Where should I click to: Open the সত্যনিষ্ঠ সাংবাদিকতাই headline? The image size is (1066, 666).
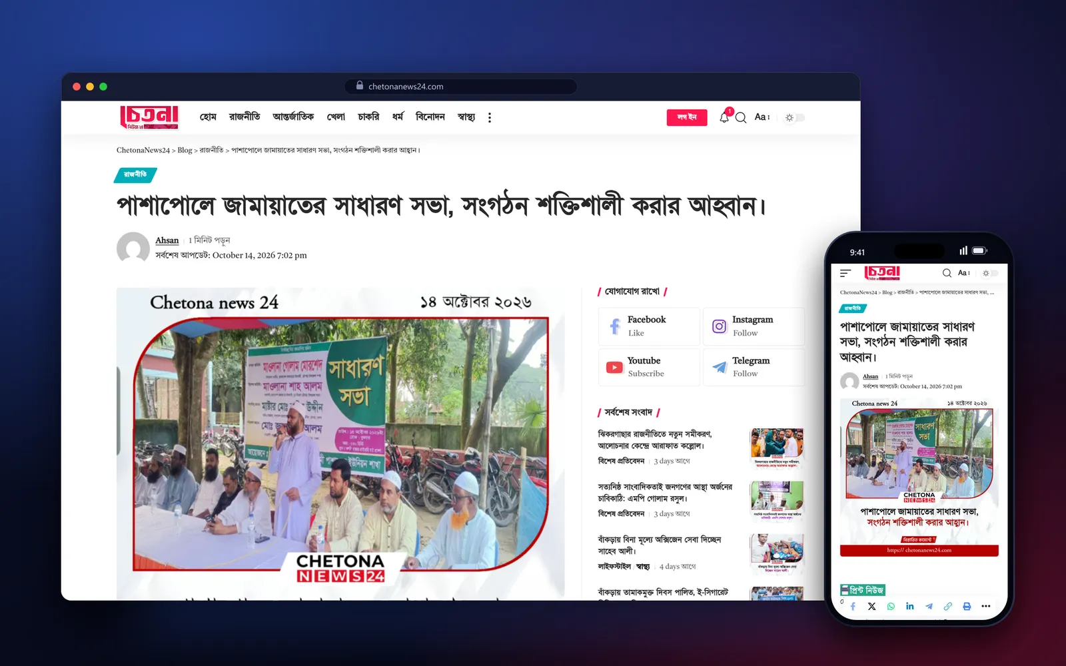click(665, 492)
